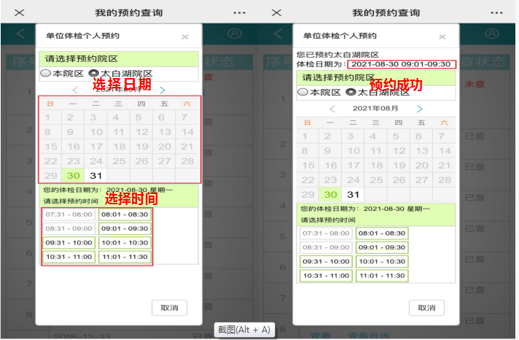The width and height of the screenshot is (519, 340).
Task: Go to previous month in right calendar
Action: click(x=332, y=109)
